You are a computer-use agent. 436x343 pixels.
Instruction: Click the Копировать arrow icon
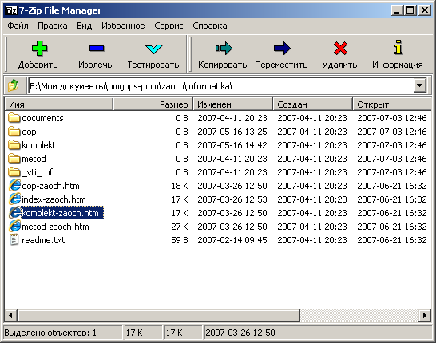[224, 49]
